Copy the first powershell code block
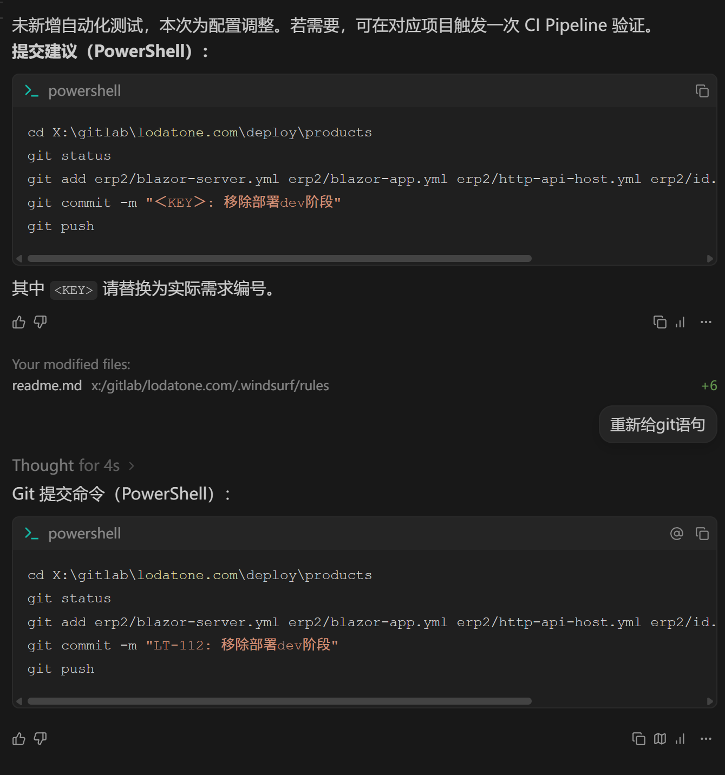725x775 pixels. [x=702, y=91]
